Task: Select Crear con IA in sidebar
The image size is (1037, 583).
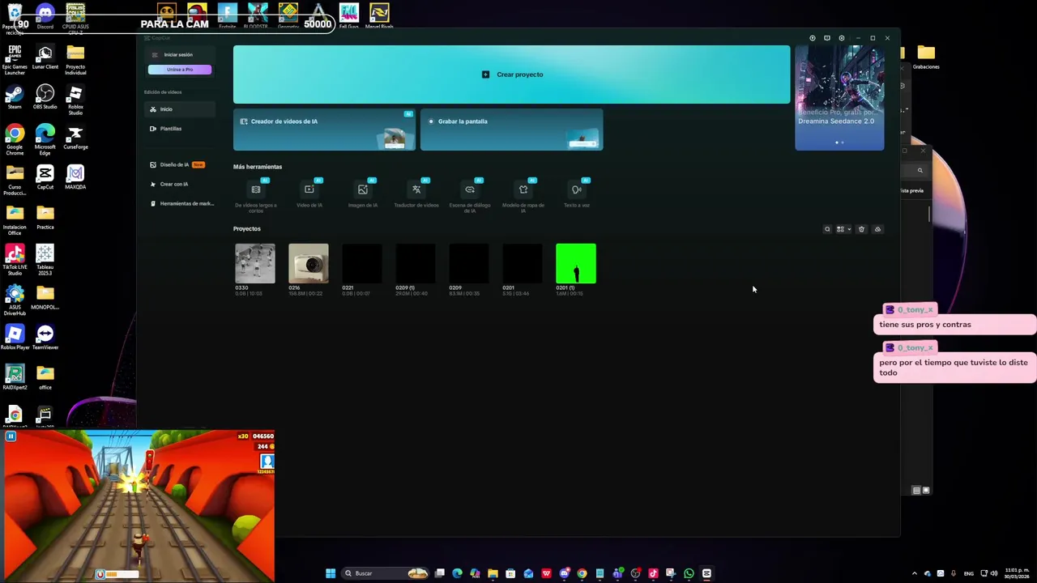Action: (180, 184)
